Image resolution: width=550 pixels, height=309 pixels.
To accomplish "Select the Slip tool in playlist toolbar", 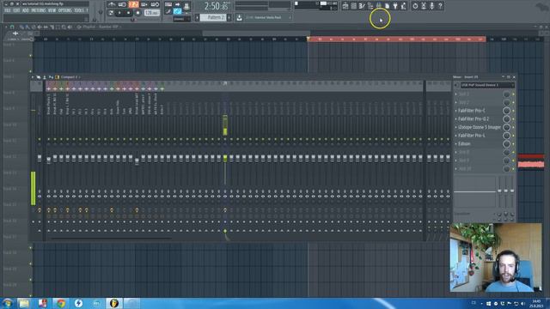I will coord(46,27).
